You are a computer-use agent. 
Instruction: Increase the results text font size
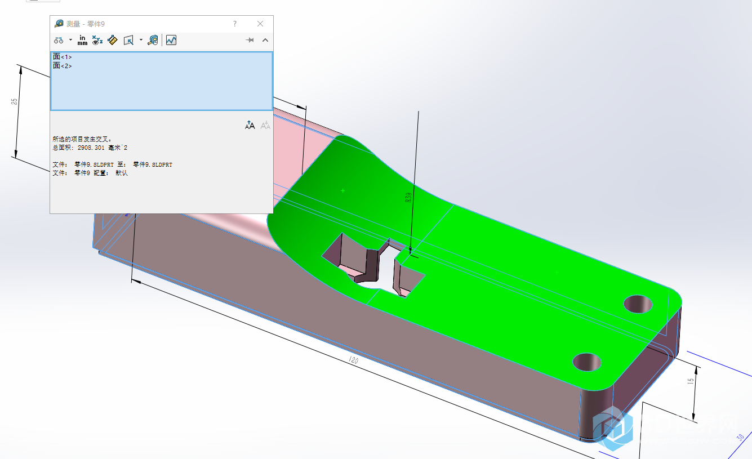[250, 125]
